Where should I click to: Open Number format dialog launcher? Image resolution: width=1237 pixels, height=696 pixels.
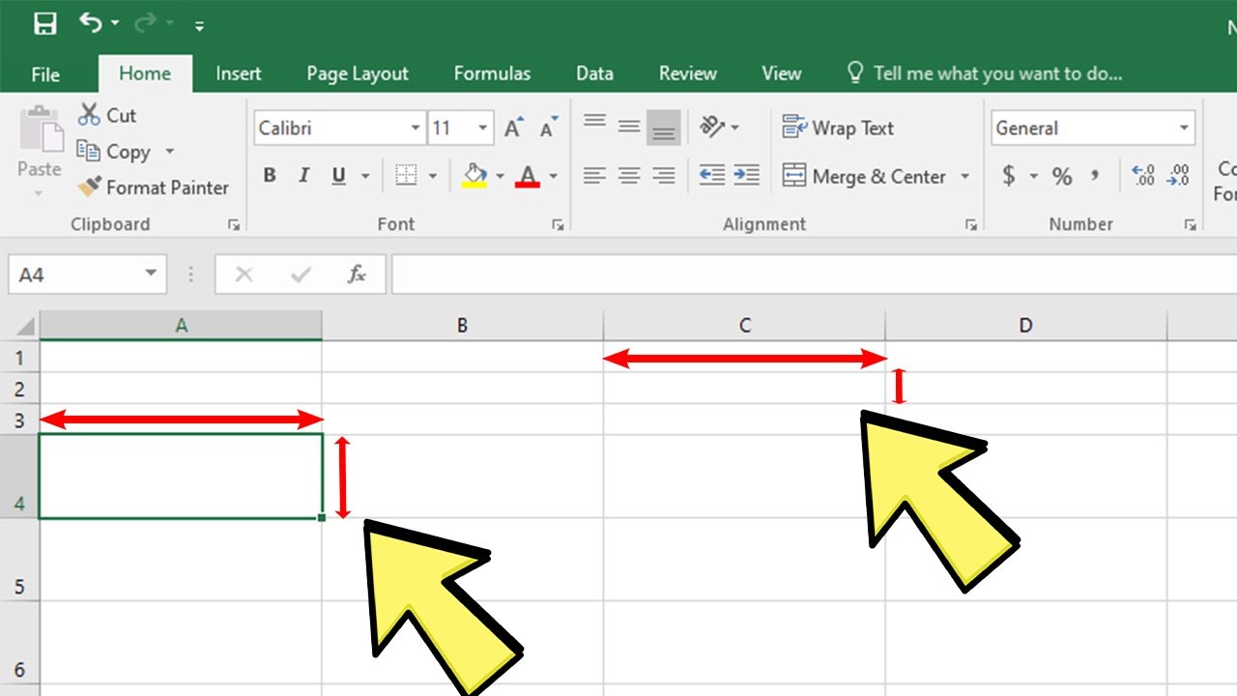(x=1190, y=224)
